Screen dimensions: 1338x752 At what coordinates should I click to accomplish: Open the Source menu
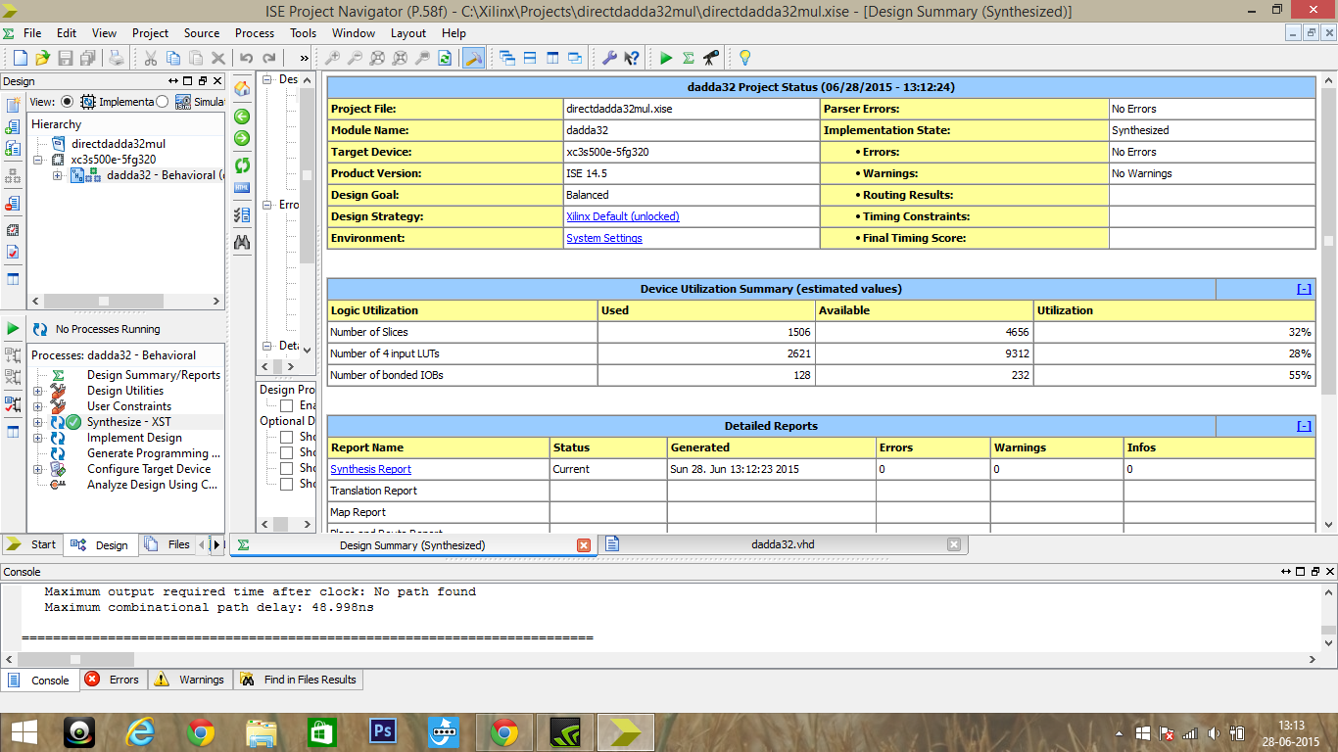coord(202,32)
